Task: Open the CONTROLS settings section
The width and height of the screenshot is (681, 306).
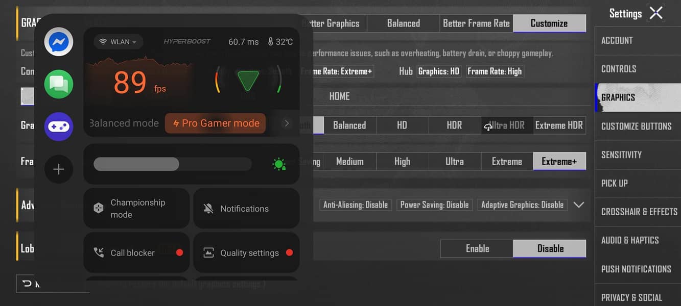Action: pos(638,69)
